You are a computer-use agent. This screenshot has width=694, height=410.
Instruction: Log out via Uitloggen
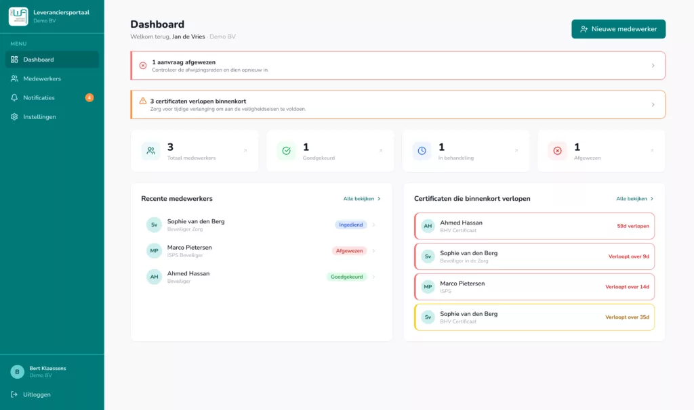30,394
